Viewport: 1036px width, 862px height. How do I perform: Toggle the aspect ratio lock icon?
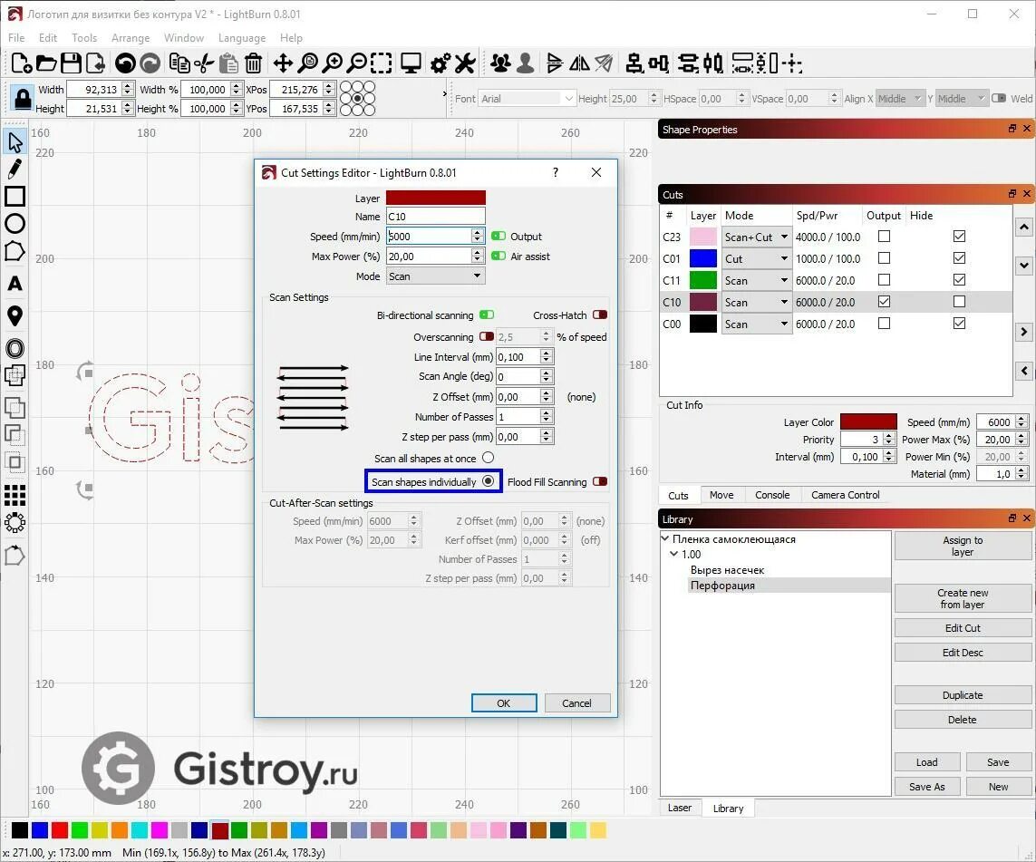coord(23,99)
